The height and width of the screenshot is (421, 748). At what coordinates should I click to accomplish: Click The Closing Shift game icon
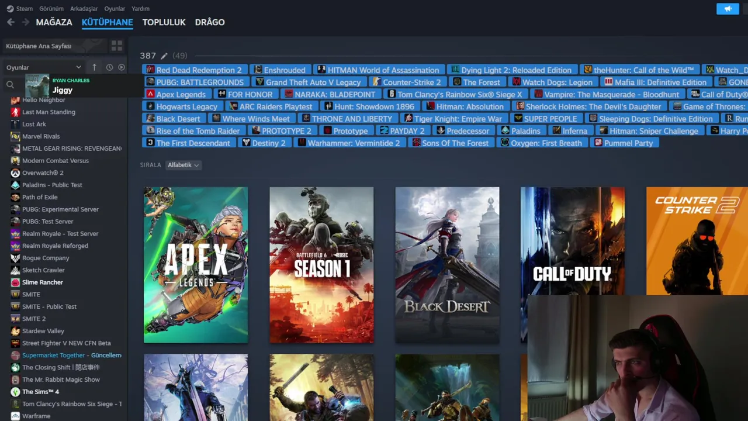pyautogui.click(x=15, y=367)
